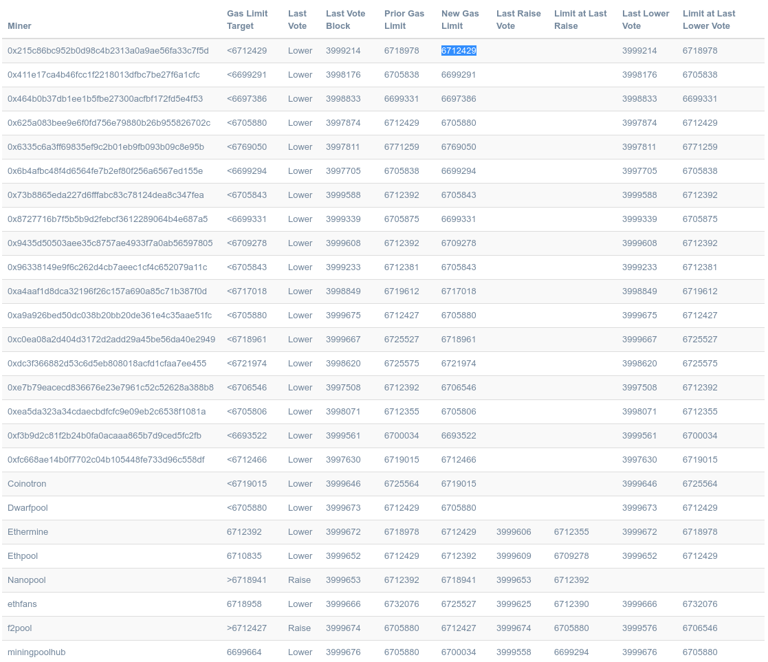This screenshot has height=662, width=768.
Task: Select miner address 0x73b8865eda227d6fffabc83c78124dea8c347fea
Action: coord(105,195)
